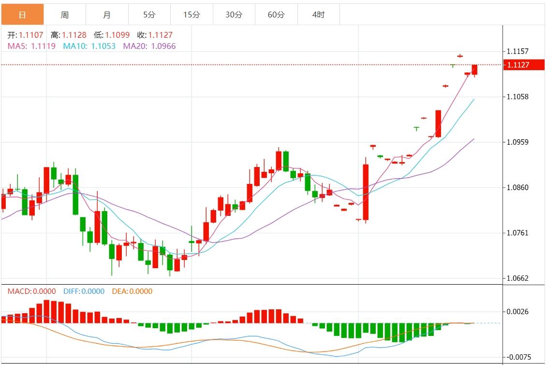Open the 4时 (4-hour) tab
Screen dimensions: 547x365
click(319, 15)
